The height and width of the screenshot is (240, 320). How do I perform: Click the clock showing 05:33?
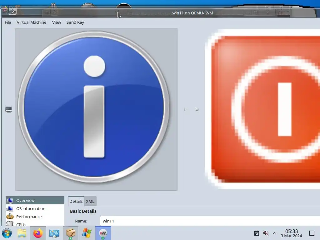(292, 233)
